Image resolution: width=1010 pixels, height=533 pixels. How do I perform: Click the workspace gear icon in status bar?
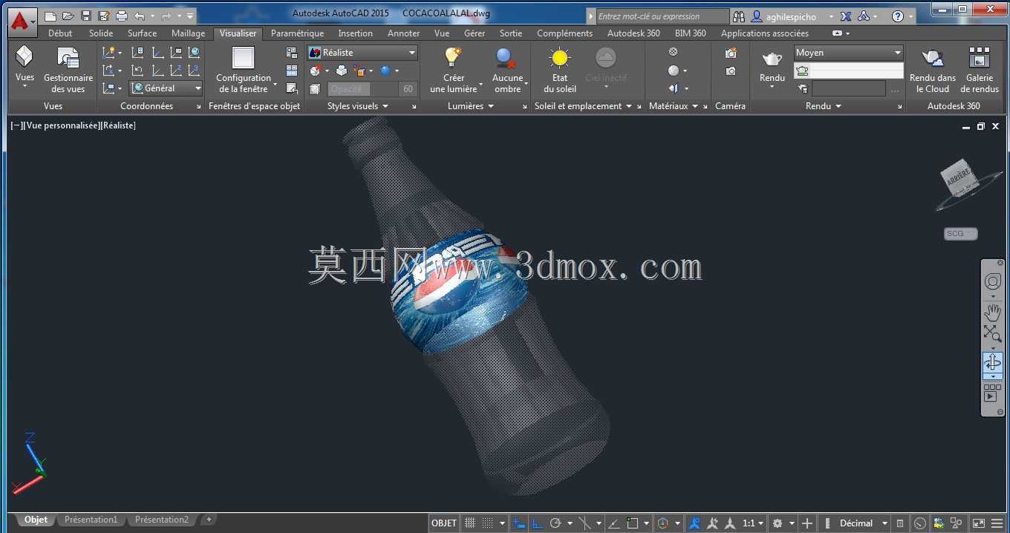click(778, 523)
